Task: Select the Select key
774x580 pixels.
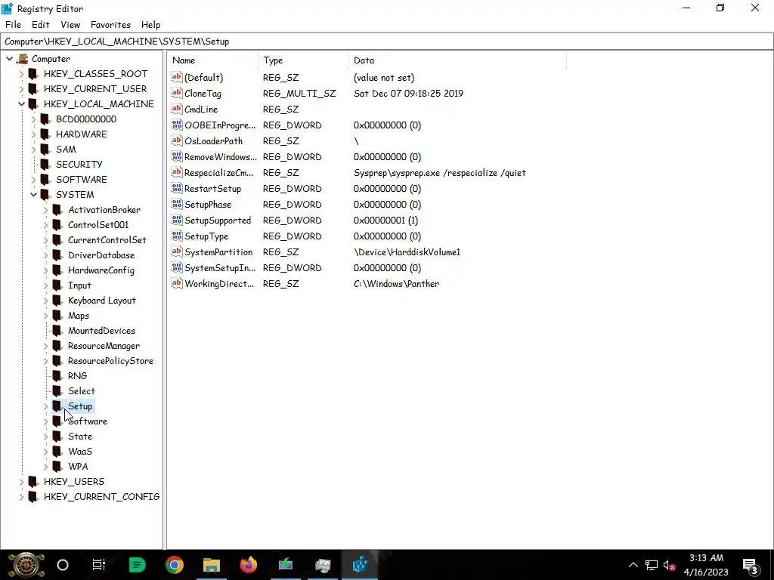Action: click(x=82, y=391)
